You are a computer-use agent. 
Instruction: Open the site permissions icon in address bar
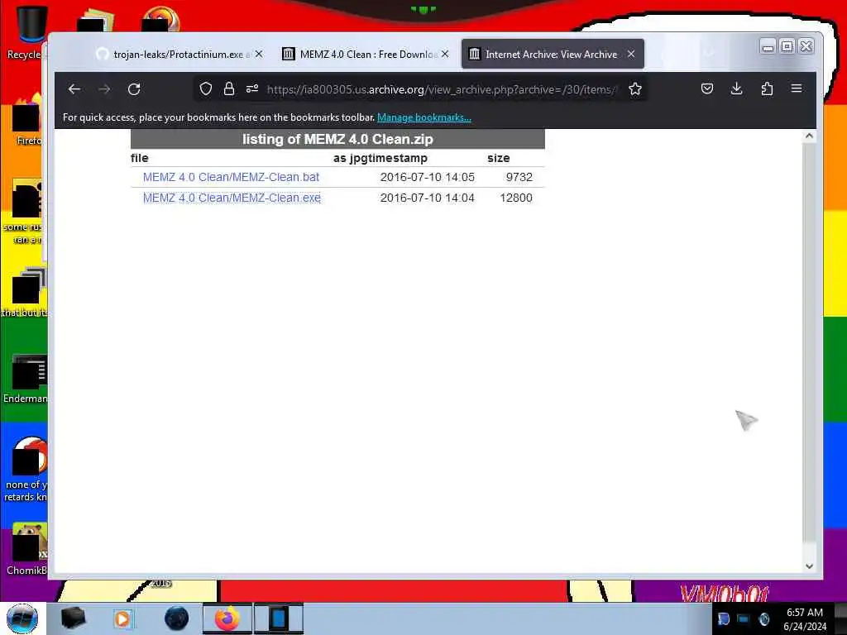click(x=252, y=89)
